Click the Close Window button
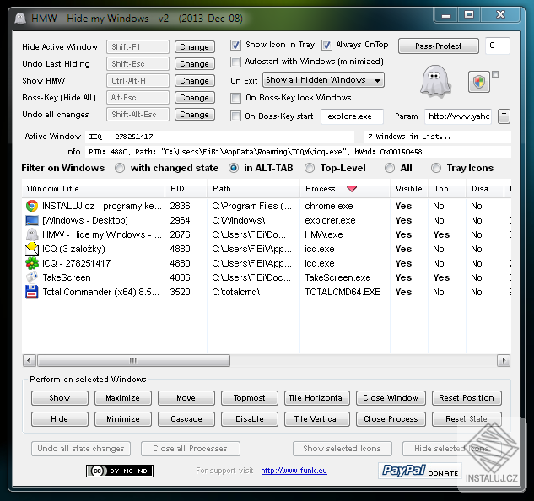534x501 pixels. pyautogui.click(x=391, y=398)
